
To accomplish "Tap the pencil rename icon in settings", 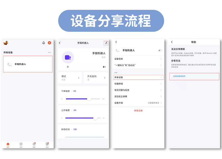I will click(x=159, y=50).
